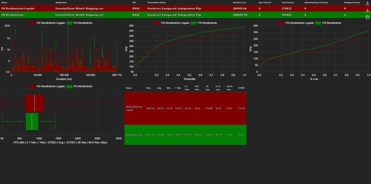Click the download arrow icon
Viewport: 371px width, 184px height.
(x=367, y=10)
